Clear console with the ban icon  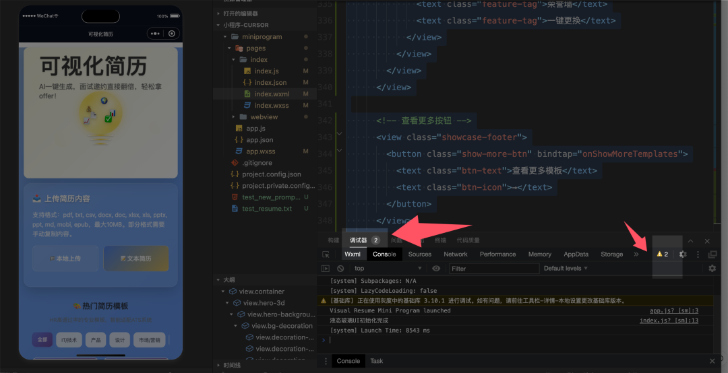coord(340,269)
